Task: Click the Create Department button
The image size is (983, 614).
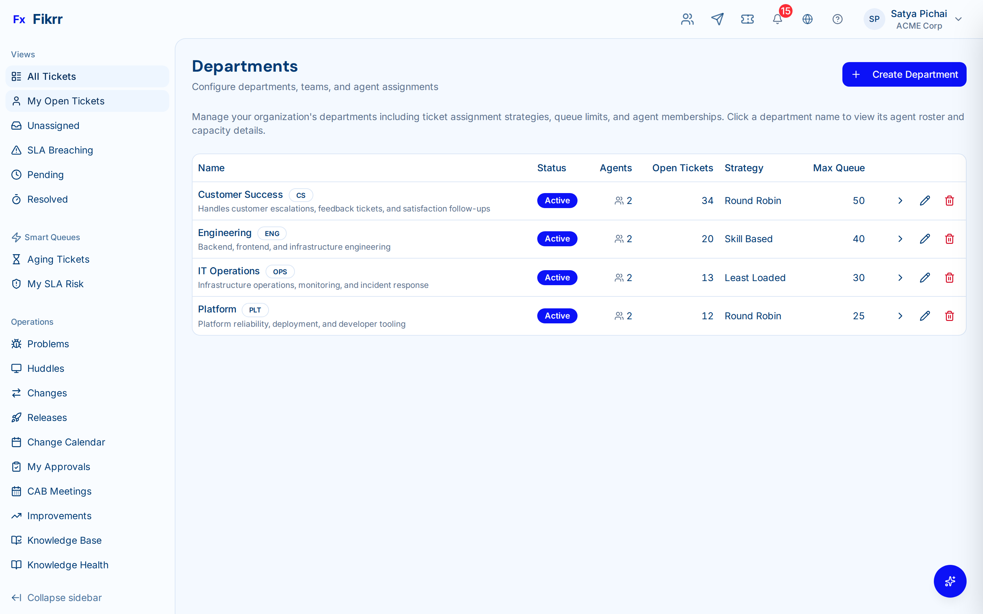Action: (904, 74)
